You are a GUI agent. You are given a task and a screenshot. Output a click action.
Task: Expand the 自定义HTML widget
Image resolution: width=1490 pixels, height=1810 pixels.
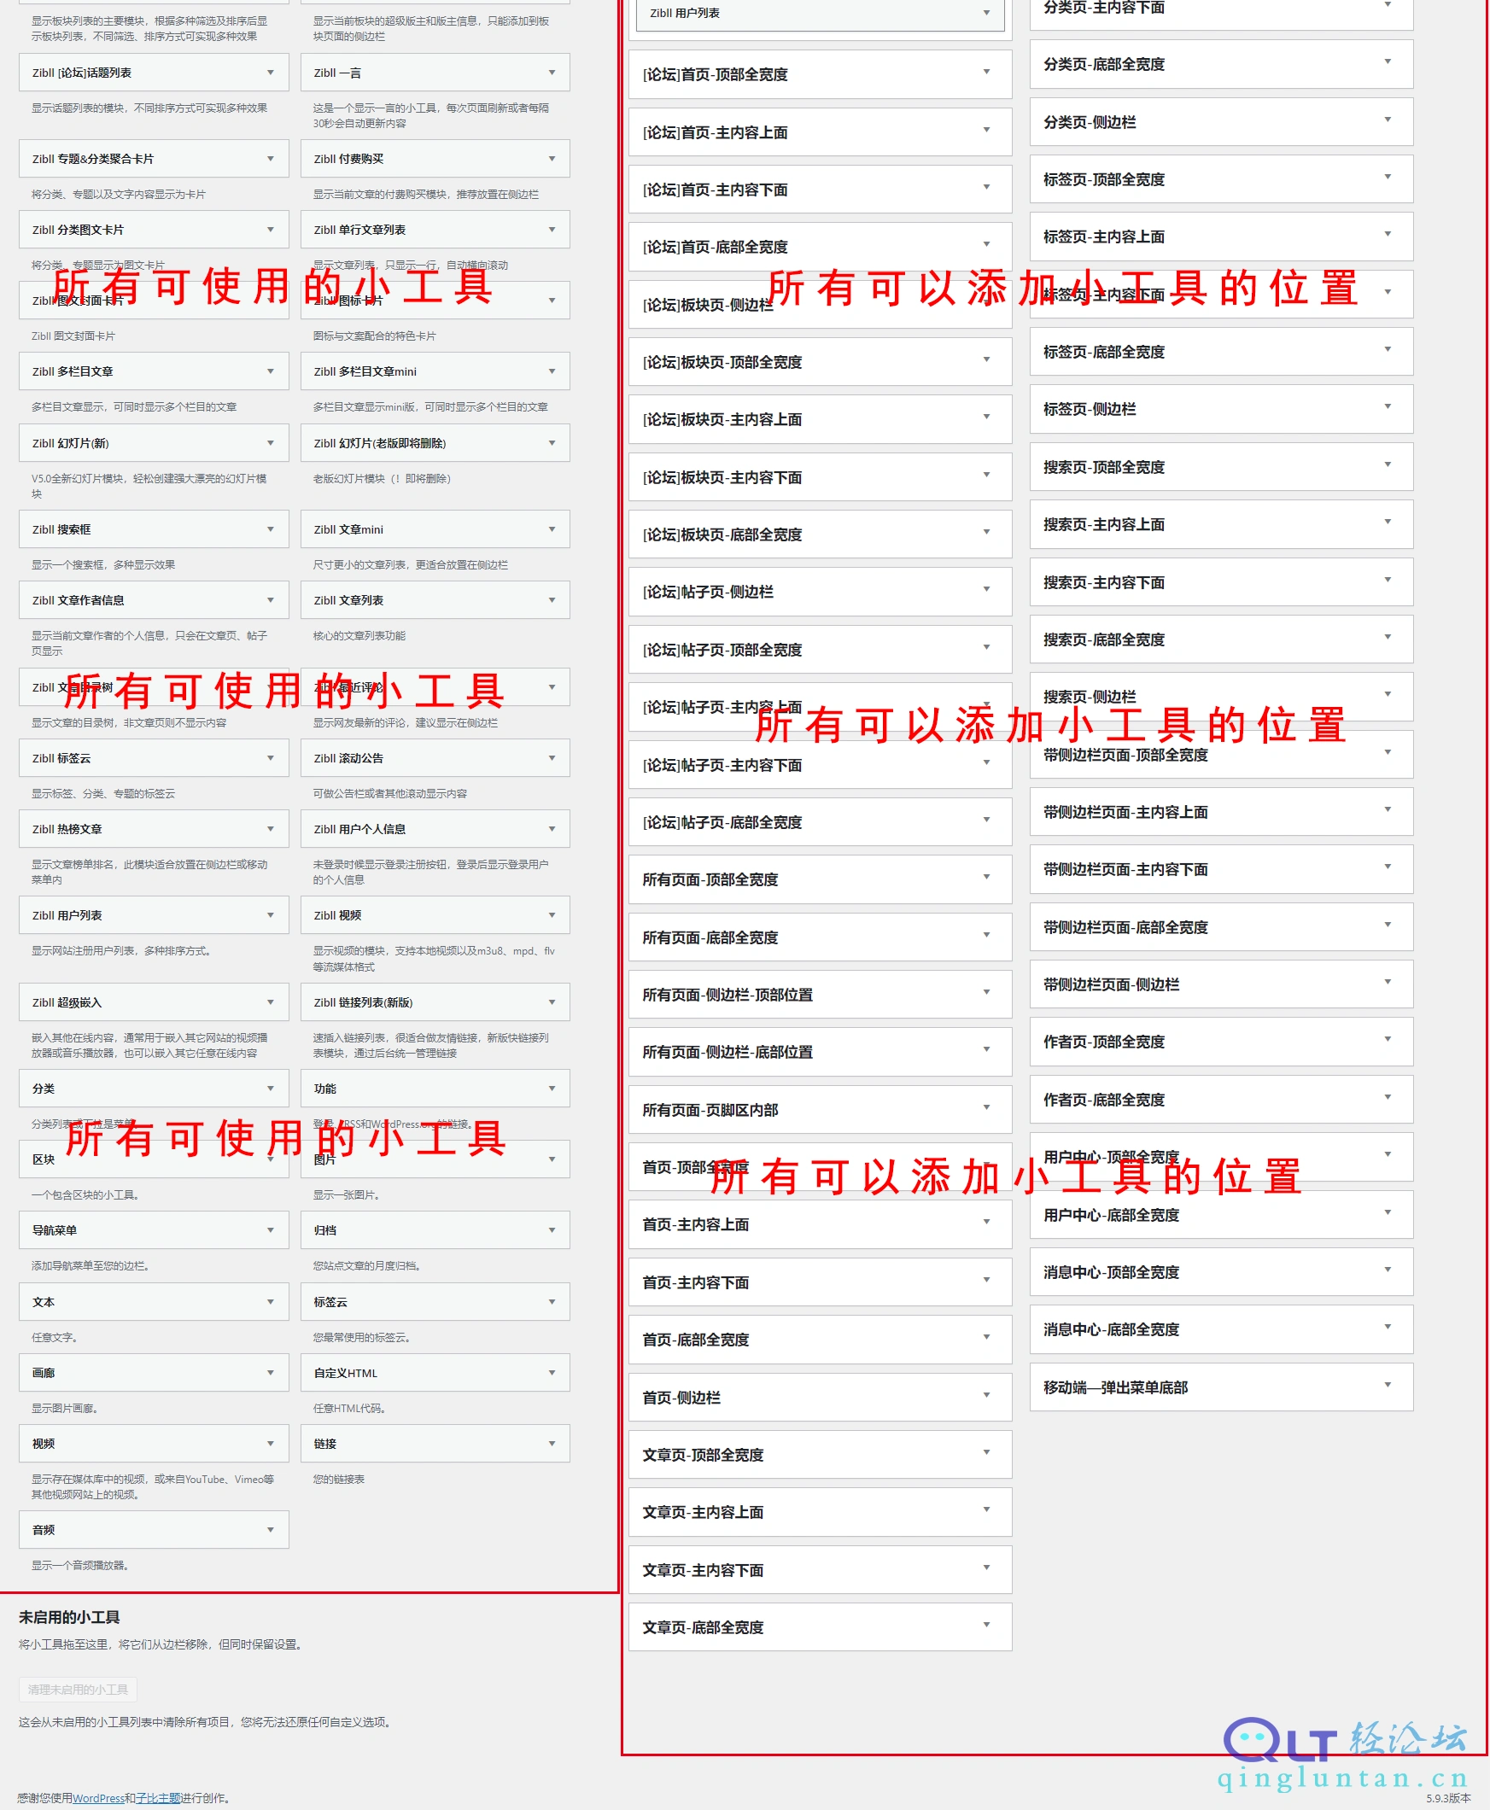[435, 1372]
